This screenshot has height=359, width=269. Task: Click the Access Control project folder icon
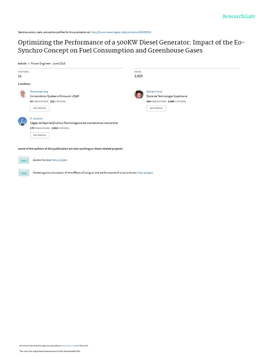click(24, 160)
